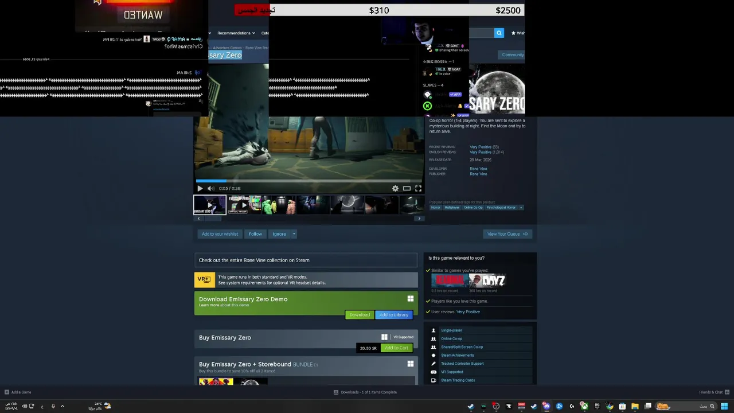734x413 pixels.
Task: Open Online Co-op feature link
Action: point(451,338)
